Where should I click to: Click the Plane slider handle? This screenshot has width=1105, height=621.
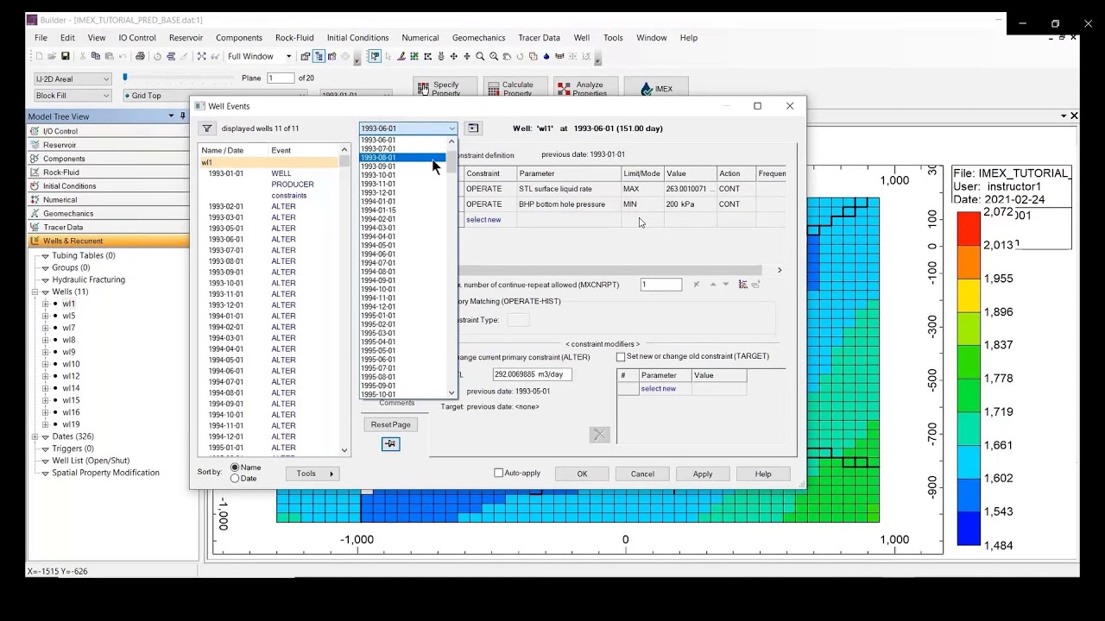125,78
